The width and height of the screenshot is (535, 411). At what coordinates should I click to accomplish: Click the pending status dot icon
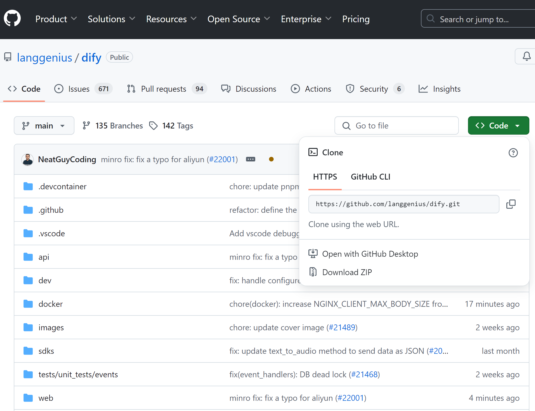(x=271, y=159)
